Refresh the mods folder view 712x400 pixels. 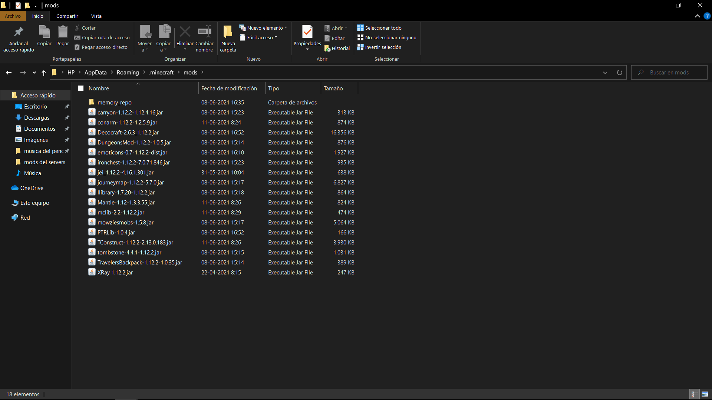pos(619,73)
